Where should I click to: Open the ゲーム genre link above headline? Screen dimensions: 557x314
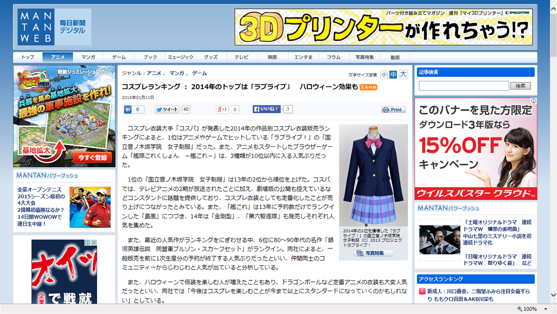tap(199, 73)
